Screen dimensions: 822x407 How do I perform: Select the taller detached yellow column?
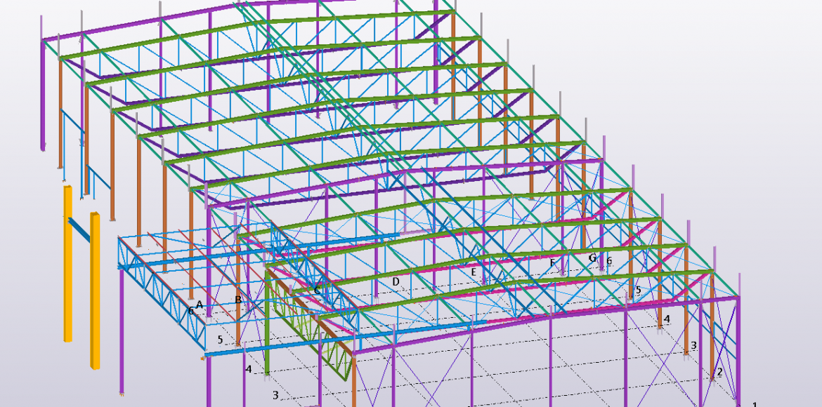pos(68,263)
